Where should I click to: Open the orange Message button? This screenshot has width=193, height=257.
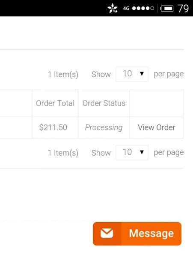(x=137, y=234)
